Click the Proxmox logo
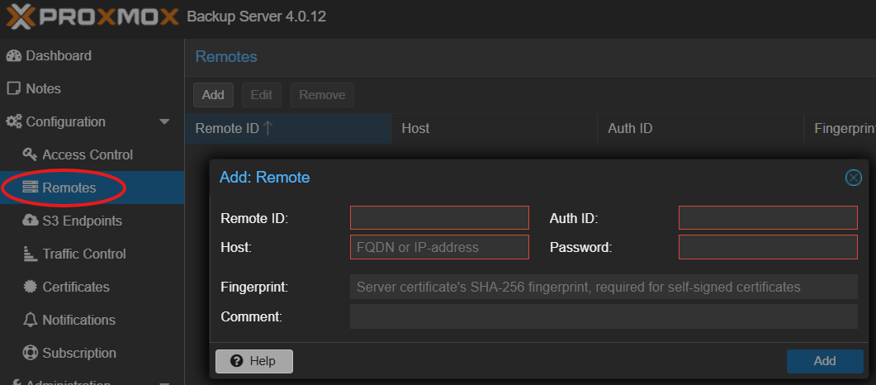 pos(92,17)
